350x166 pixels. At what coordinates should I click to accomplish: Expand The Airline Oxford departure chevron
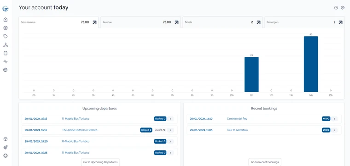(170, 130)
